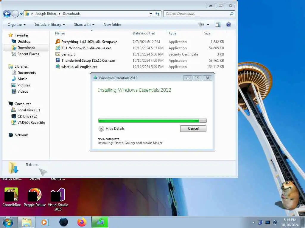Click the Everything installer magnifier icon
305x228 pixels.
coord(58,42)
